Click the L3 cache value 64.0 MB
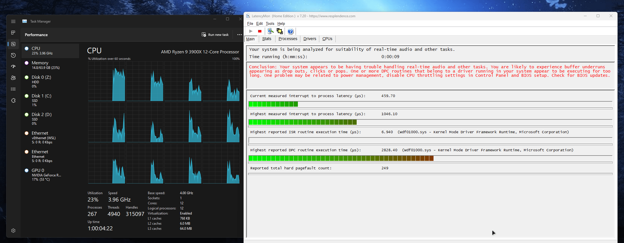 click(186, 229)
